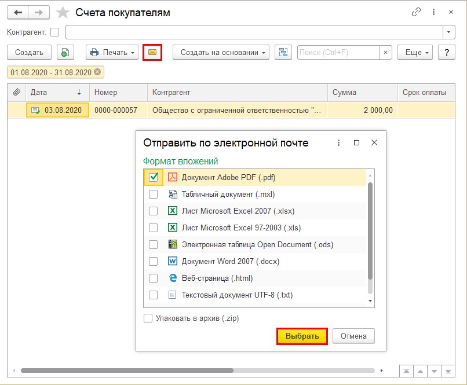Viewport: 467px width, 385px height.
Task: Click the get link chain icon
Action: coord(416,12)
